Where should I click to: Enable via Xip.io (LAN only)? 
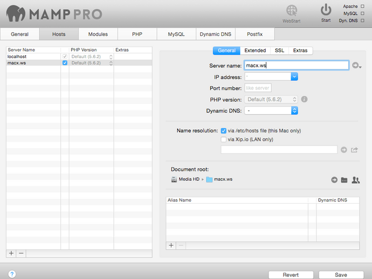click(x=224, y=139)
